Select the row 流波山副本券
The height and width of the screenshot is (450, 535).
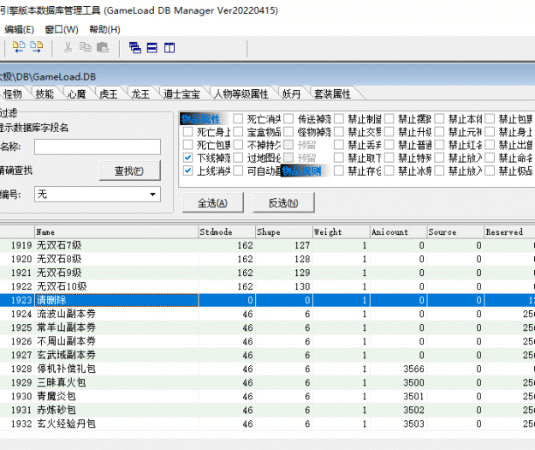65,314
